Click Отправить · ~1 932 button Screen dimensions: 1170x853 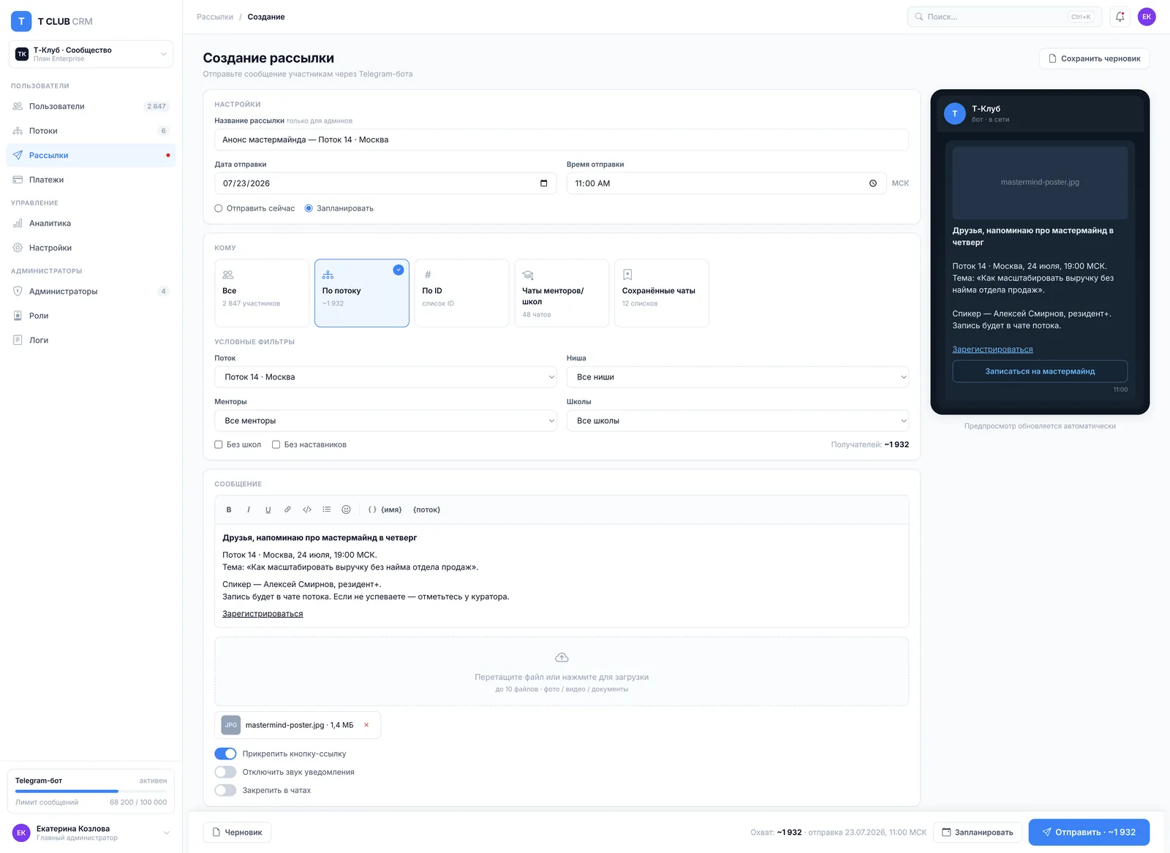[1089, 833]
